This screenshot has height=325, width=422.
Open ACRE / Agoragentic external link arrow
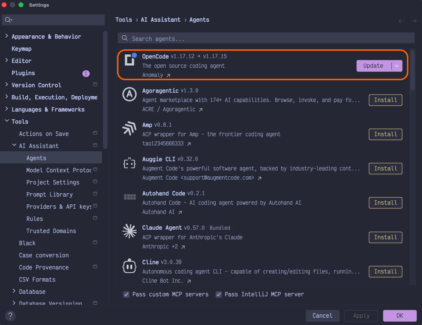click(x=201, y=110)
